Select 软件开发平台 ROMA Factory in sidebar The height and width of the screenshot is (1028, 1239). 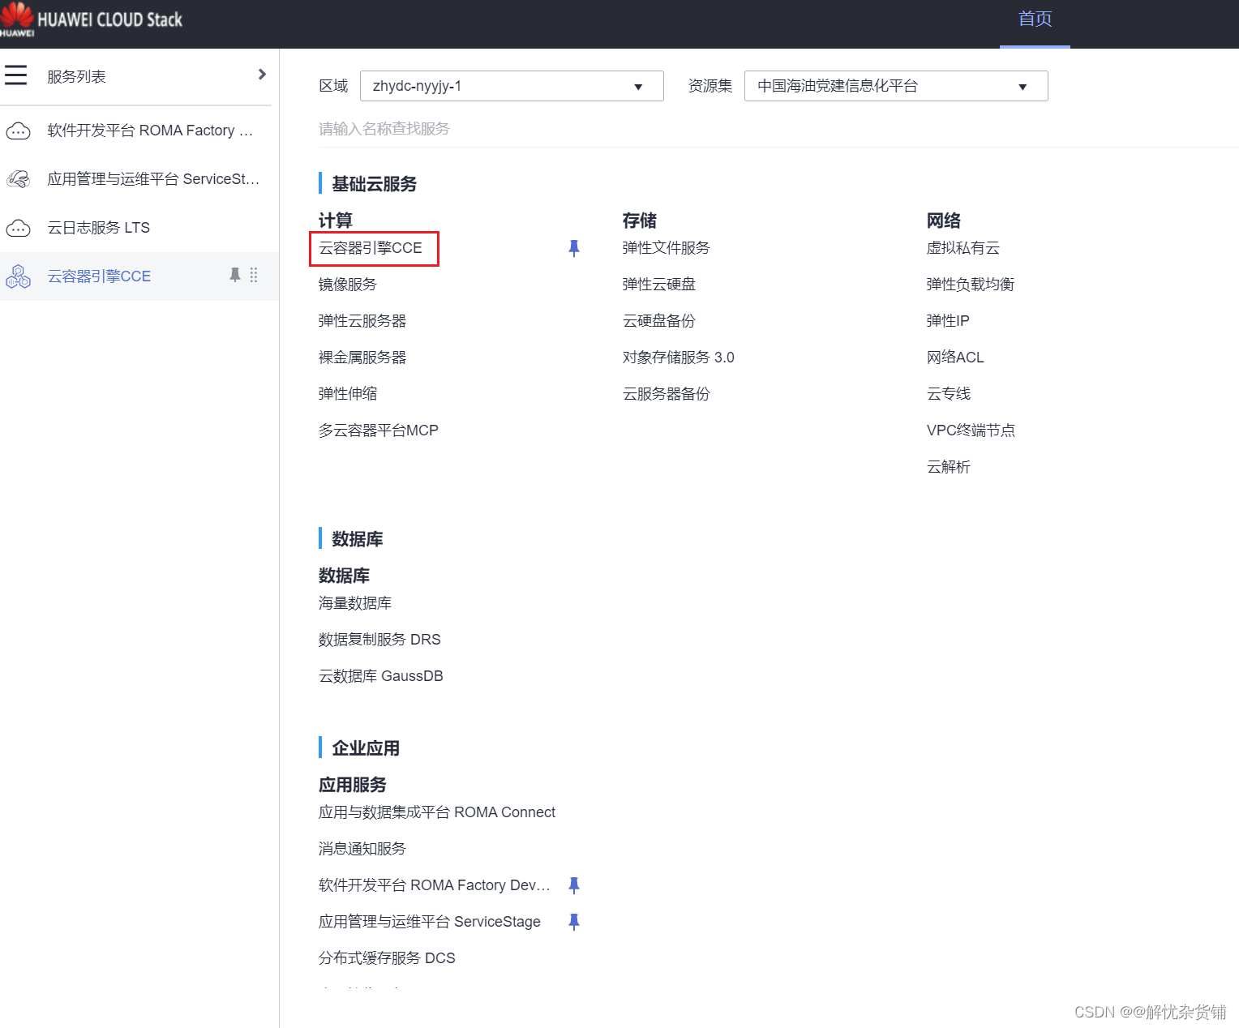click(150, 131)
